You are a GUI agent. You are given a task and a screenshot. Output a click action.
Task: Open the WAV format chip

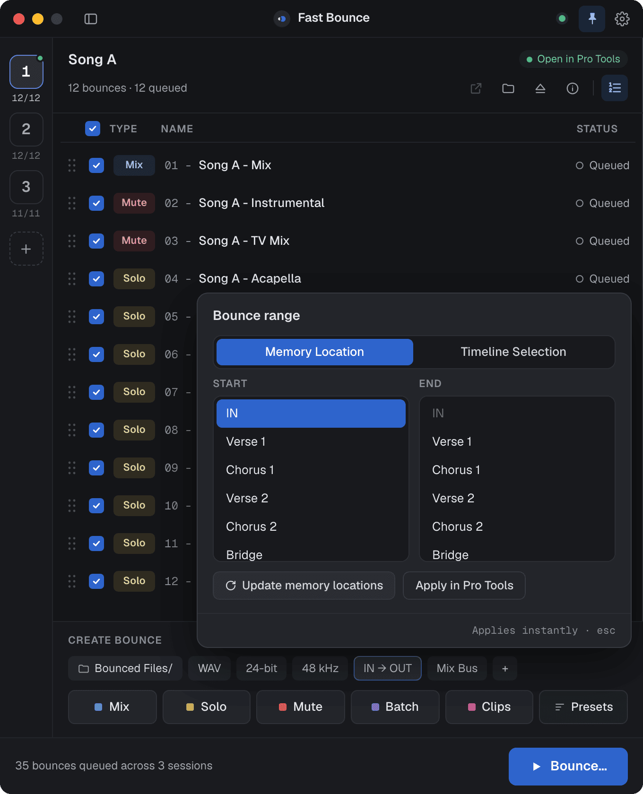point(209,668)
